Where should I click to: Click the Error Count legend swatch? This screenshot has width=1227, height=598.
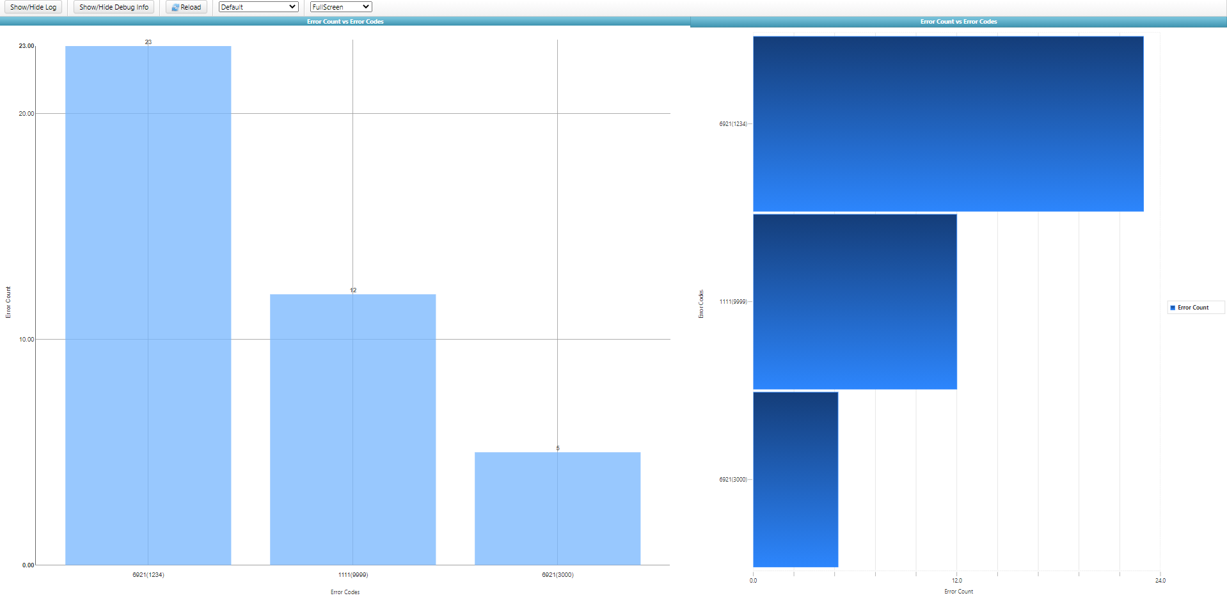point(1173,308)
